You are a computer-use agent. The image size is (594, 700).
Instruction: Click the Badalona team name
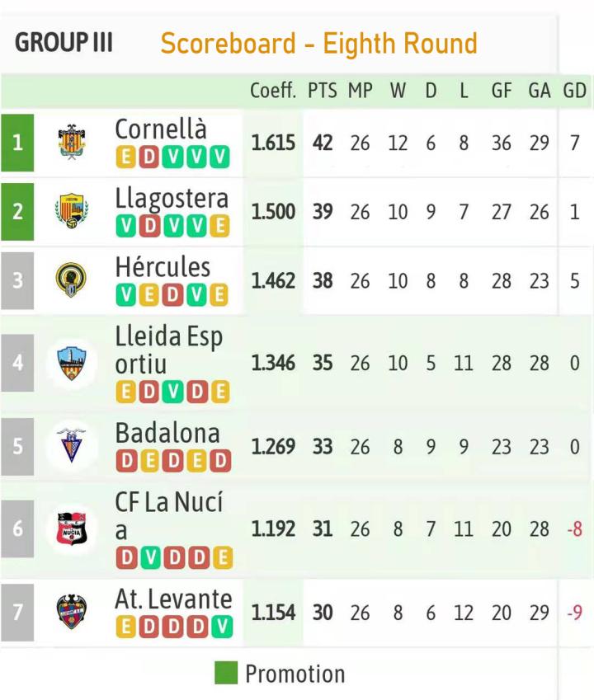pyautogui.click(x=167, y=433)
